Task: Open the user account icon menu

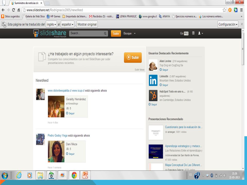Action: [x=200, y=33]
